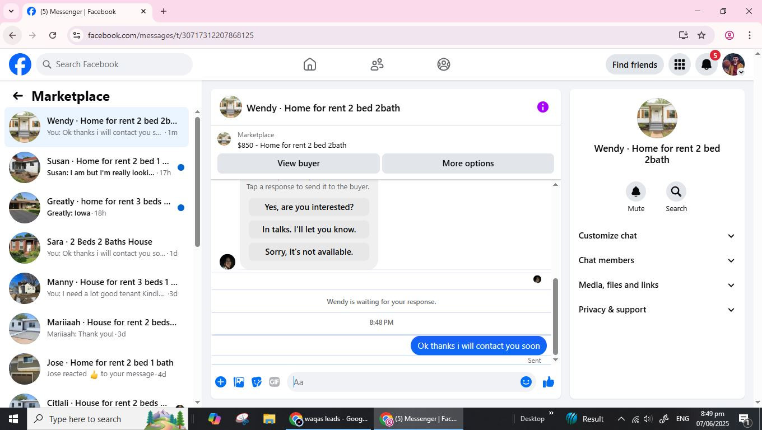The width and height of the screenshot is (762, 430).
Task: Expand Privacy & support section
Action: 657,310
